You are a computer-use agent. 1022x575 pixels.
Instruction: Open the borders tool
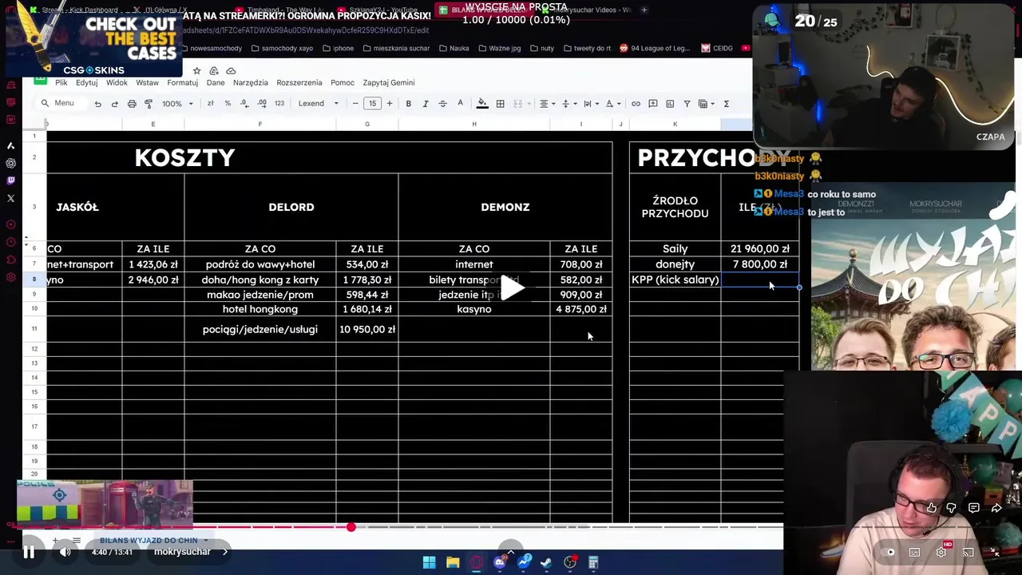(x=500, y=104)
